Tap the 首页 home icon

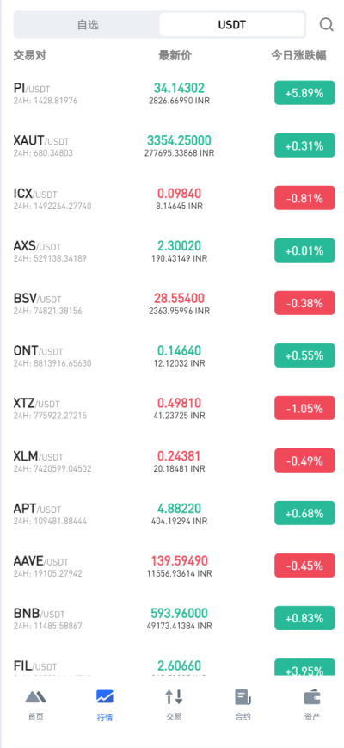point(36,697)
